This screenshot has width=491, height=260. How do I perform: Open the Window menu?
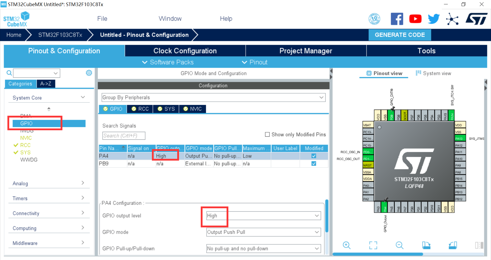pyautogui.click(x=170, y=19)
